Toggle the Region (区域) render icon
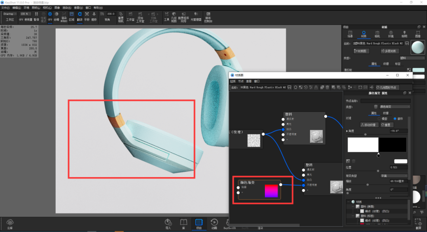427x232 pixels. tap(72, 14)
